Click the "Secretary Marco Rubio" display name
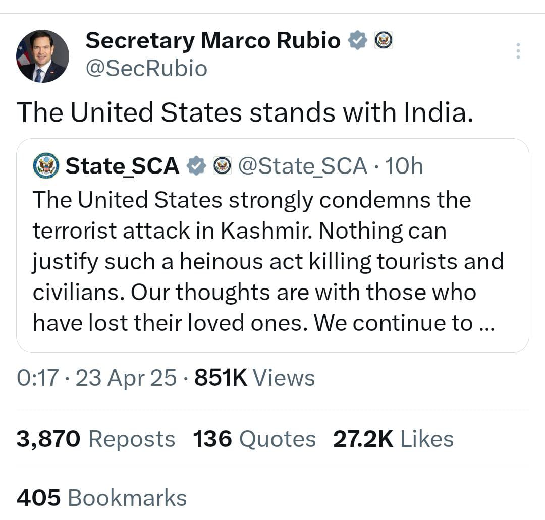The height and width of the screenshot is (520, 545). 212,40
